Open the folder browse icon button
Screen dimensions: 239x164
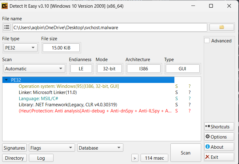click(x=221, y=27)
